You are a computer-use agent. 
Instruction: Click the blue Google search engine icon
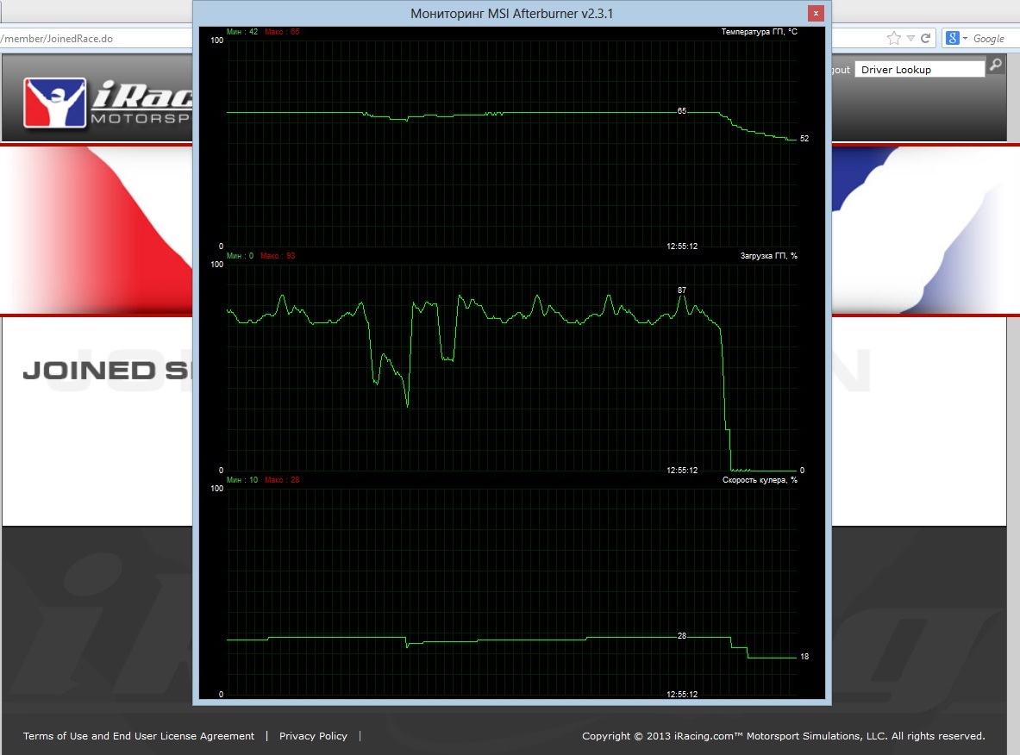[x=952, y=38]
